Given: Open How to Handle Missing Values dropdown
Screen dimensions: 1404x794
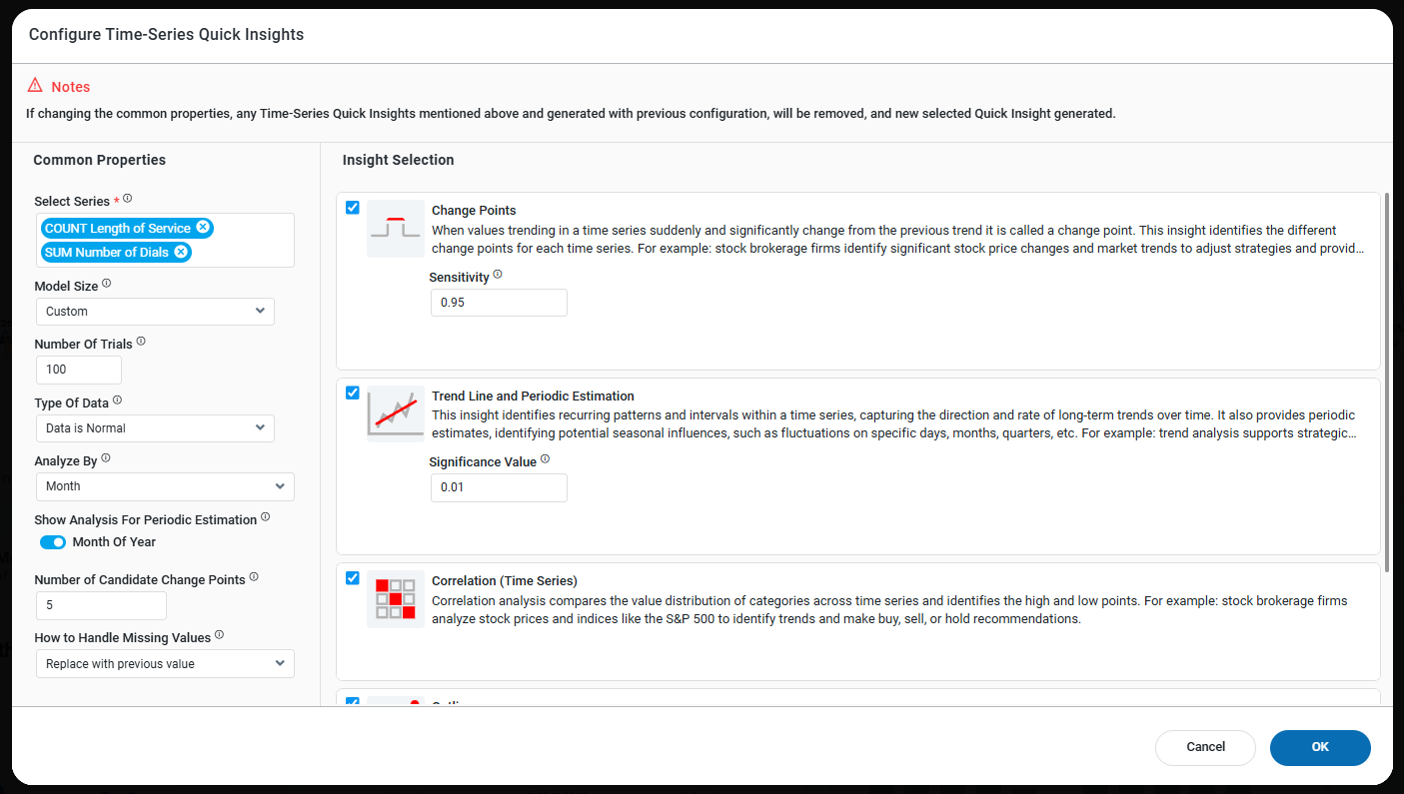Looking at the screenshot, I should pyautogui.click(x=165, y=664).
